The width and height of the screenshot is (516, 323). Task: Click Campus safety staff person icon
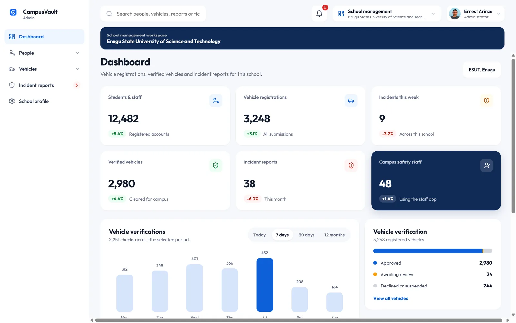[486, 165]
